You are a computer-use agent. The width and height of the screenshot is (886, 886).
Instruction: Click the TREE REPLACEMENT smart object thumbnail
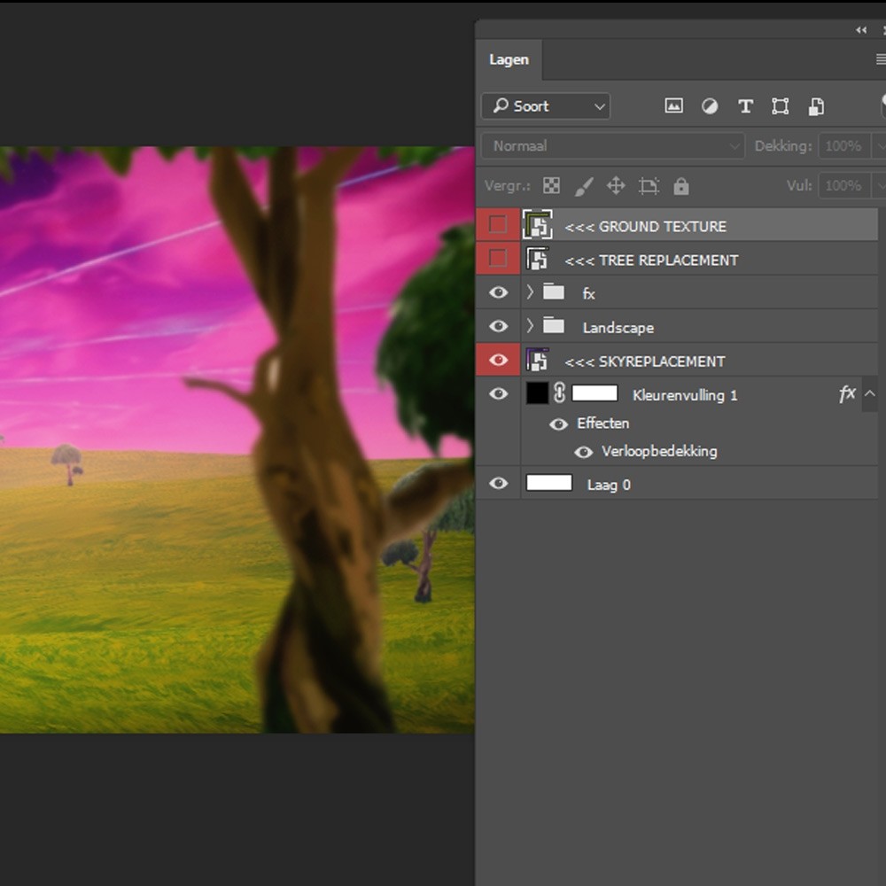538,259
